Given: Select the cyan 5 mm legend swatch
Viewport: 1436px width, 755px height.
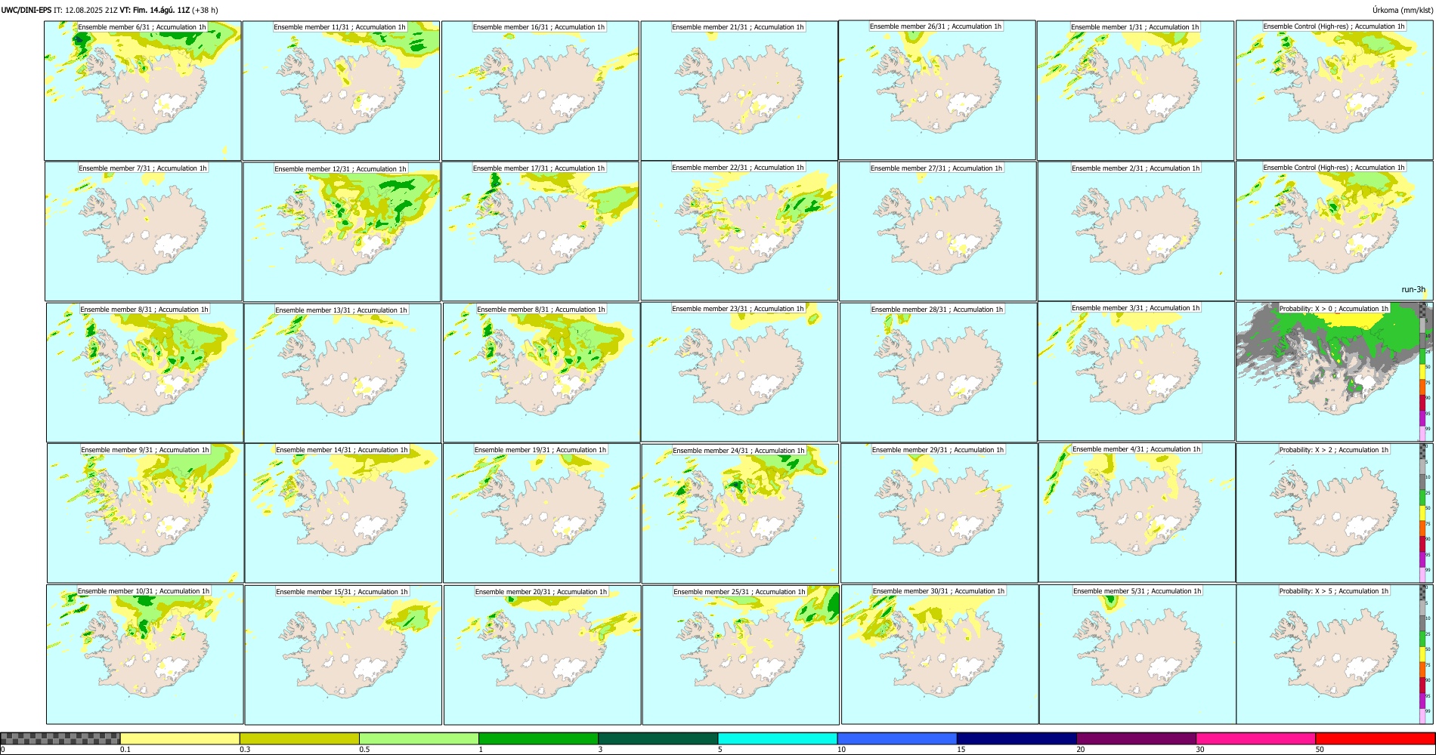Looking at the screenshot, I should 778,738.
